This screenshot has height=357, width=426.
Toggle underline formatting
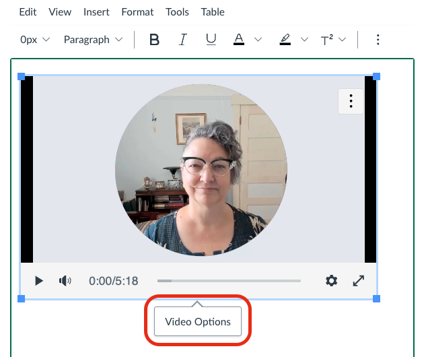[x=211, y=40]
